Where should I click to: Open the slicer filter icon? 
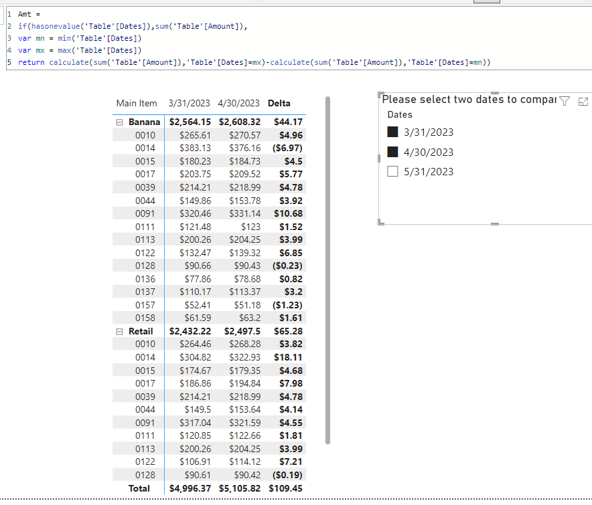tap(565, 101)
